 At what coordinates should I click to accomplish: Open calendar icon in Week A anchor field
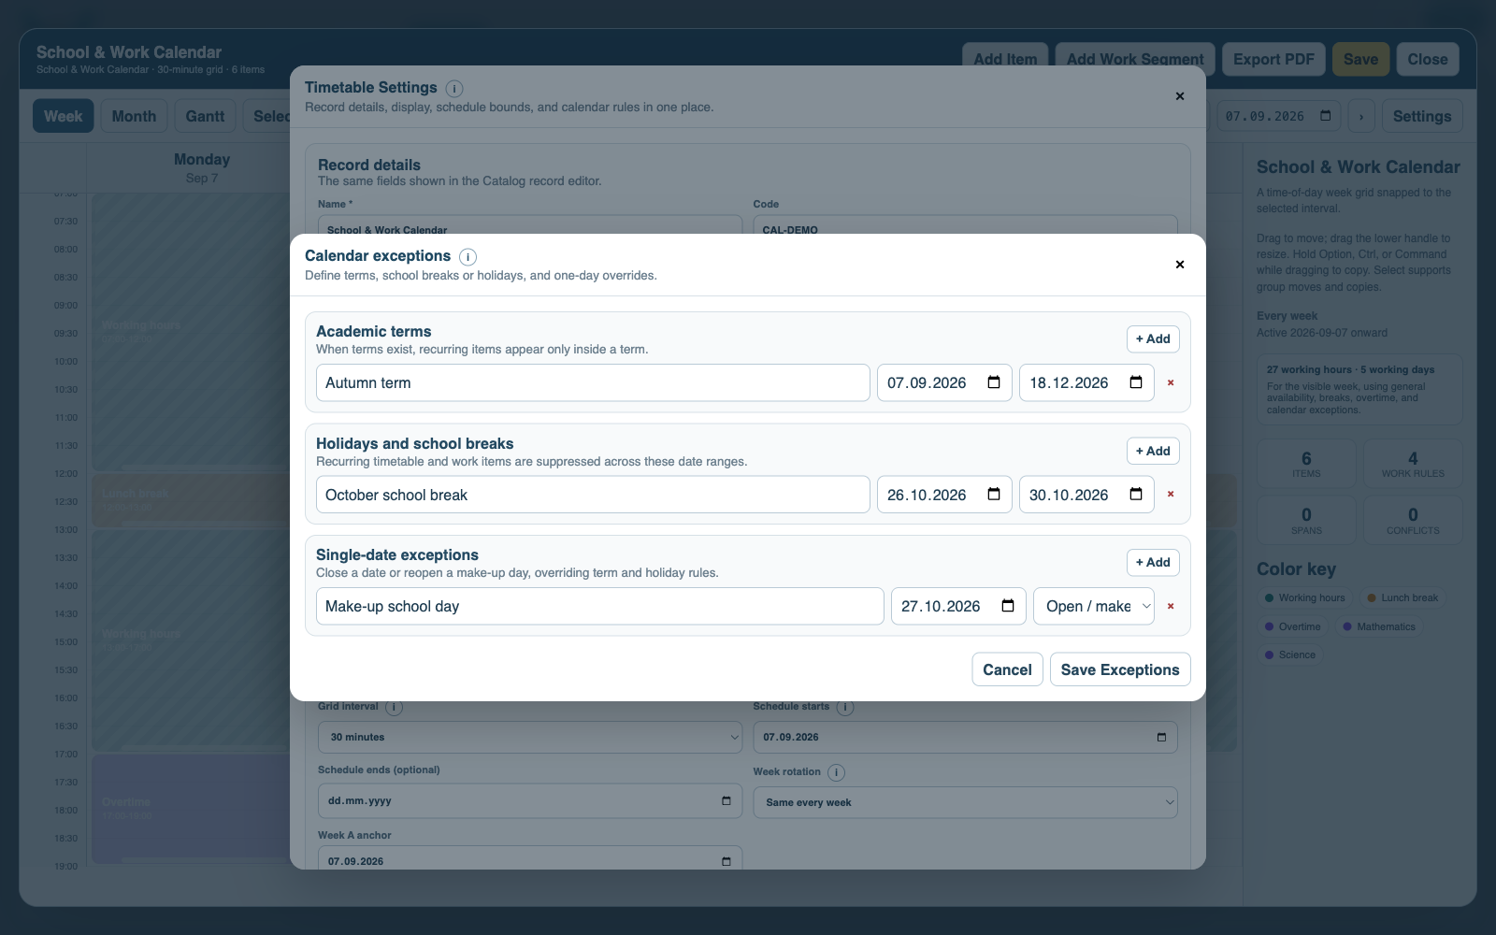click(726, 861)
